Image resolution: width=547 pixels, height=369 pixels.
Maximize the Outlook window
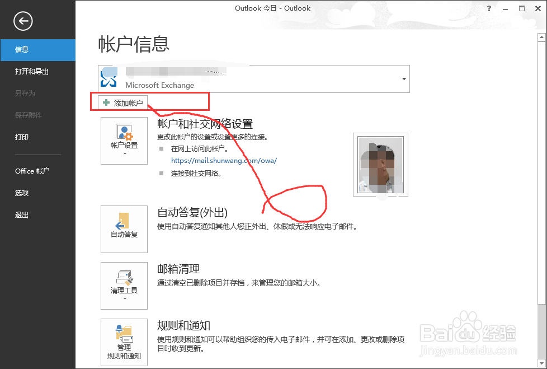521,8
